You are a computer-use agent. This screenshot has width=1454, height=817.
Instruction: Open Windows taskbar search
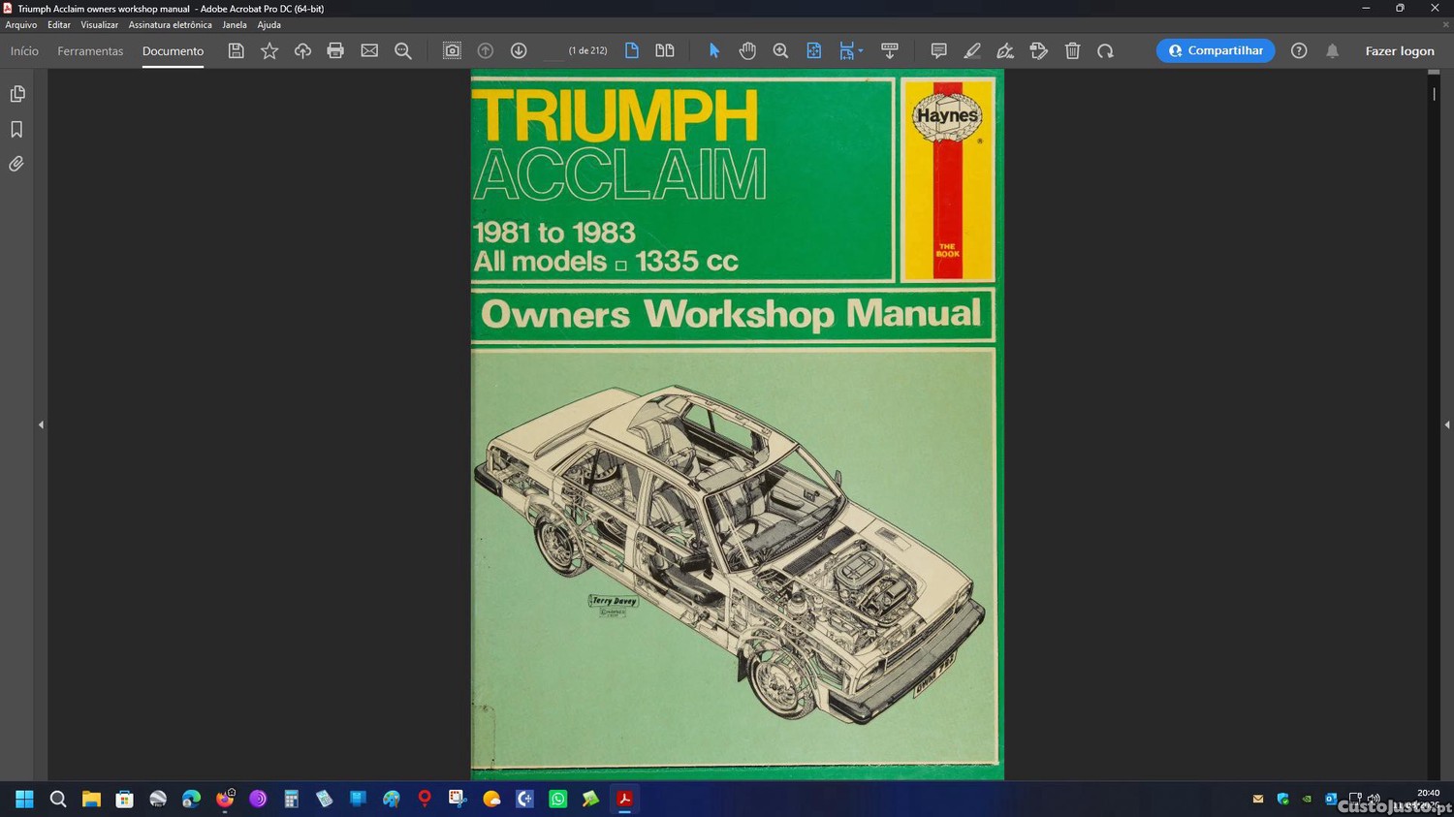click(58, 799)
